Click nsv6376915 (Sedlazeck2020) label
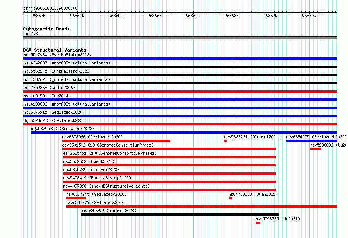Screen dimensions: 348x238 (x=54, y=112)
